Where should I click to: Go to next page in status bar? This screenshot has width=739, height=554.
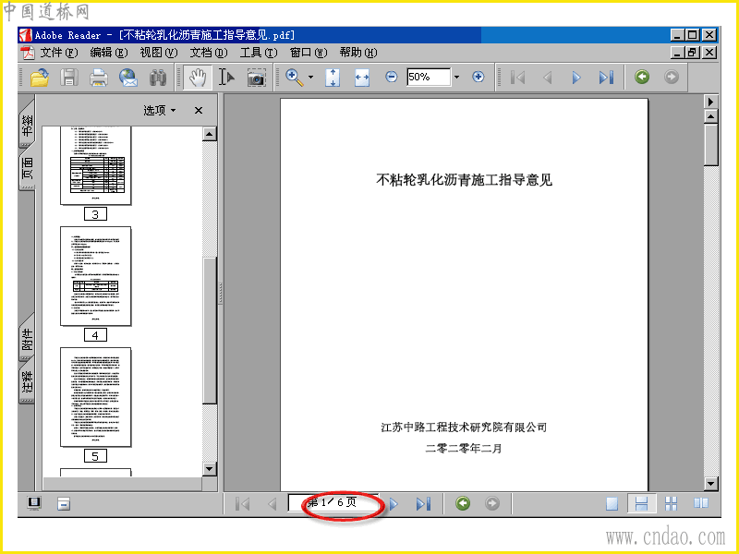point(394,503)
